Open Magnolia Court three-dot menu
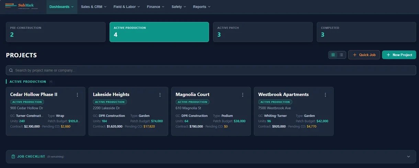The height and width of the screenshot is (168, 419). 243,95
